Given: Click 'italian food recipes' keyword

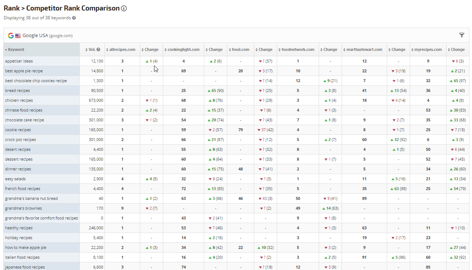Looking at the screenshot, I should click(23, 257).
